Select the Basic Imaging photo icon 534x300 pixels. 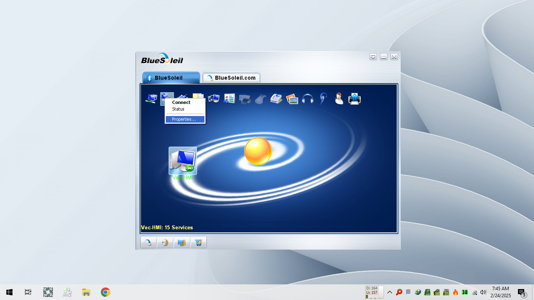coord(292,98)
